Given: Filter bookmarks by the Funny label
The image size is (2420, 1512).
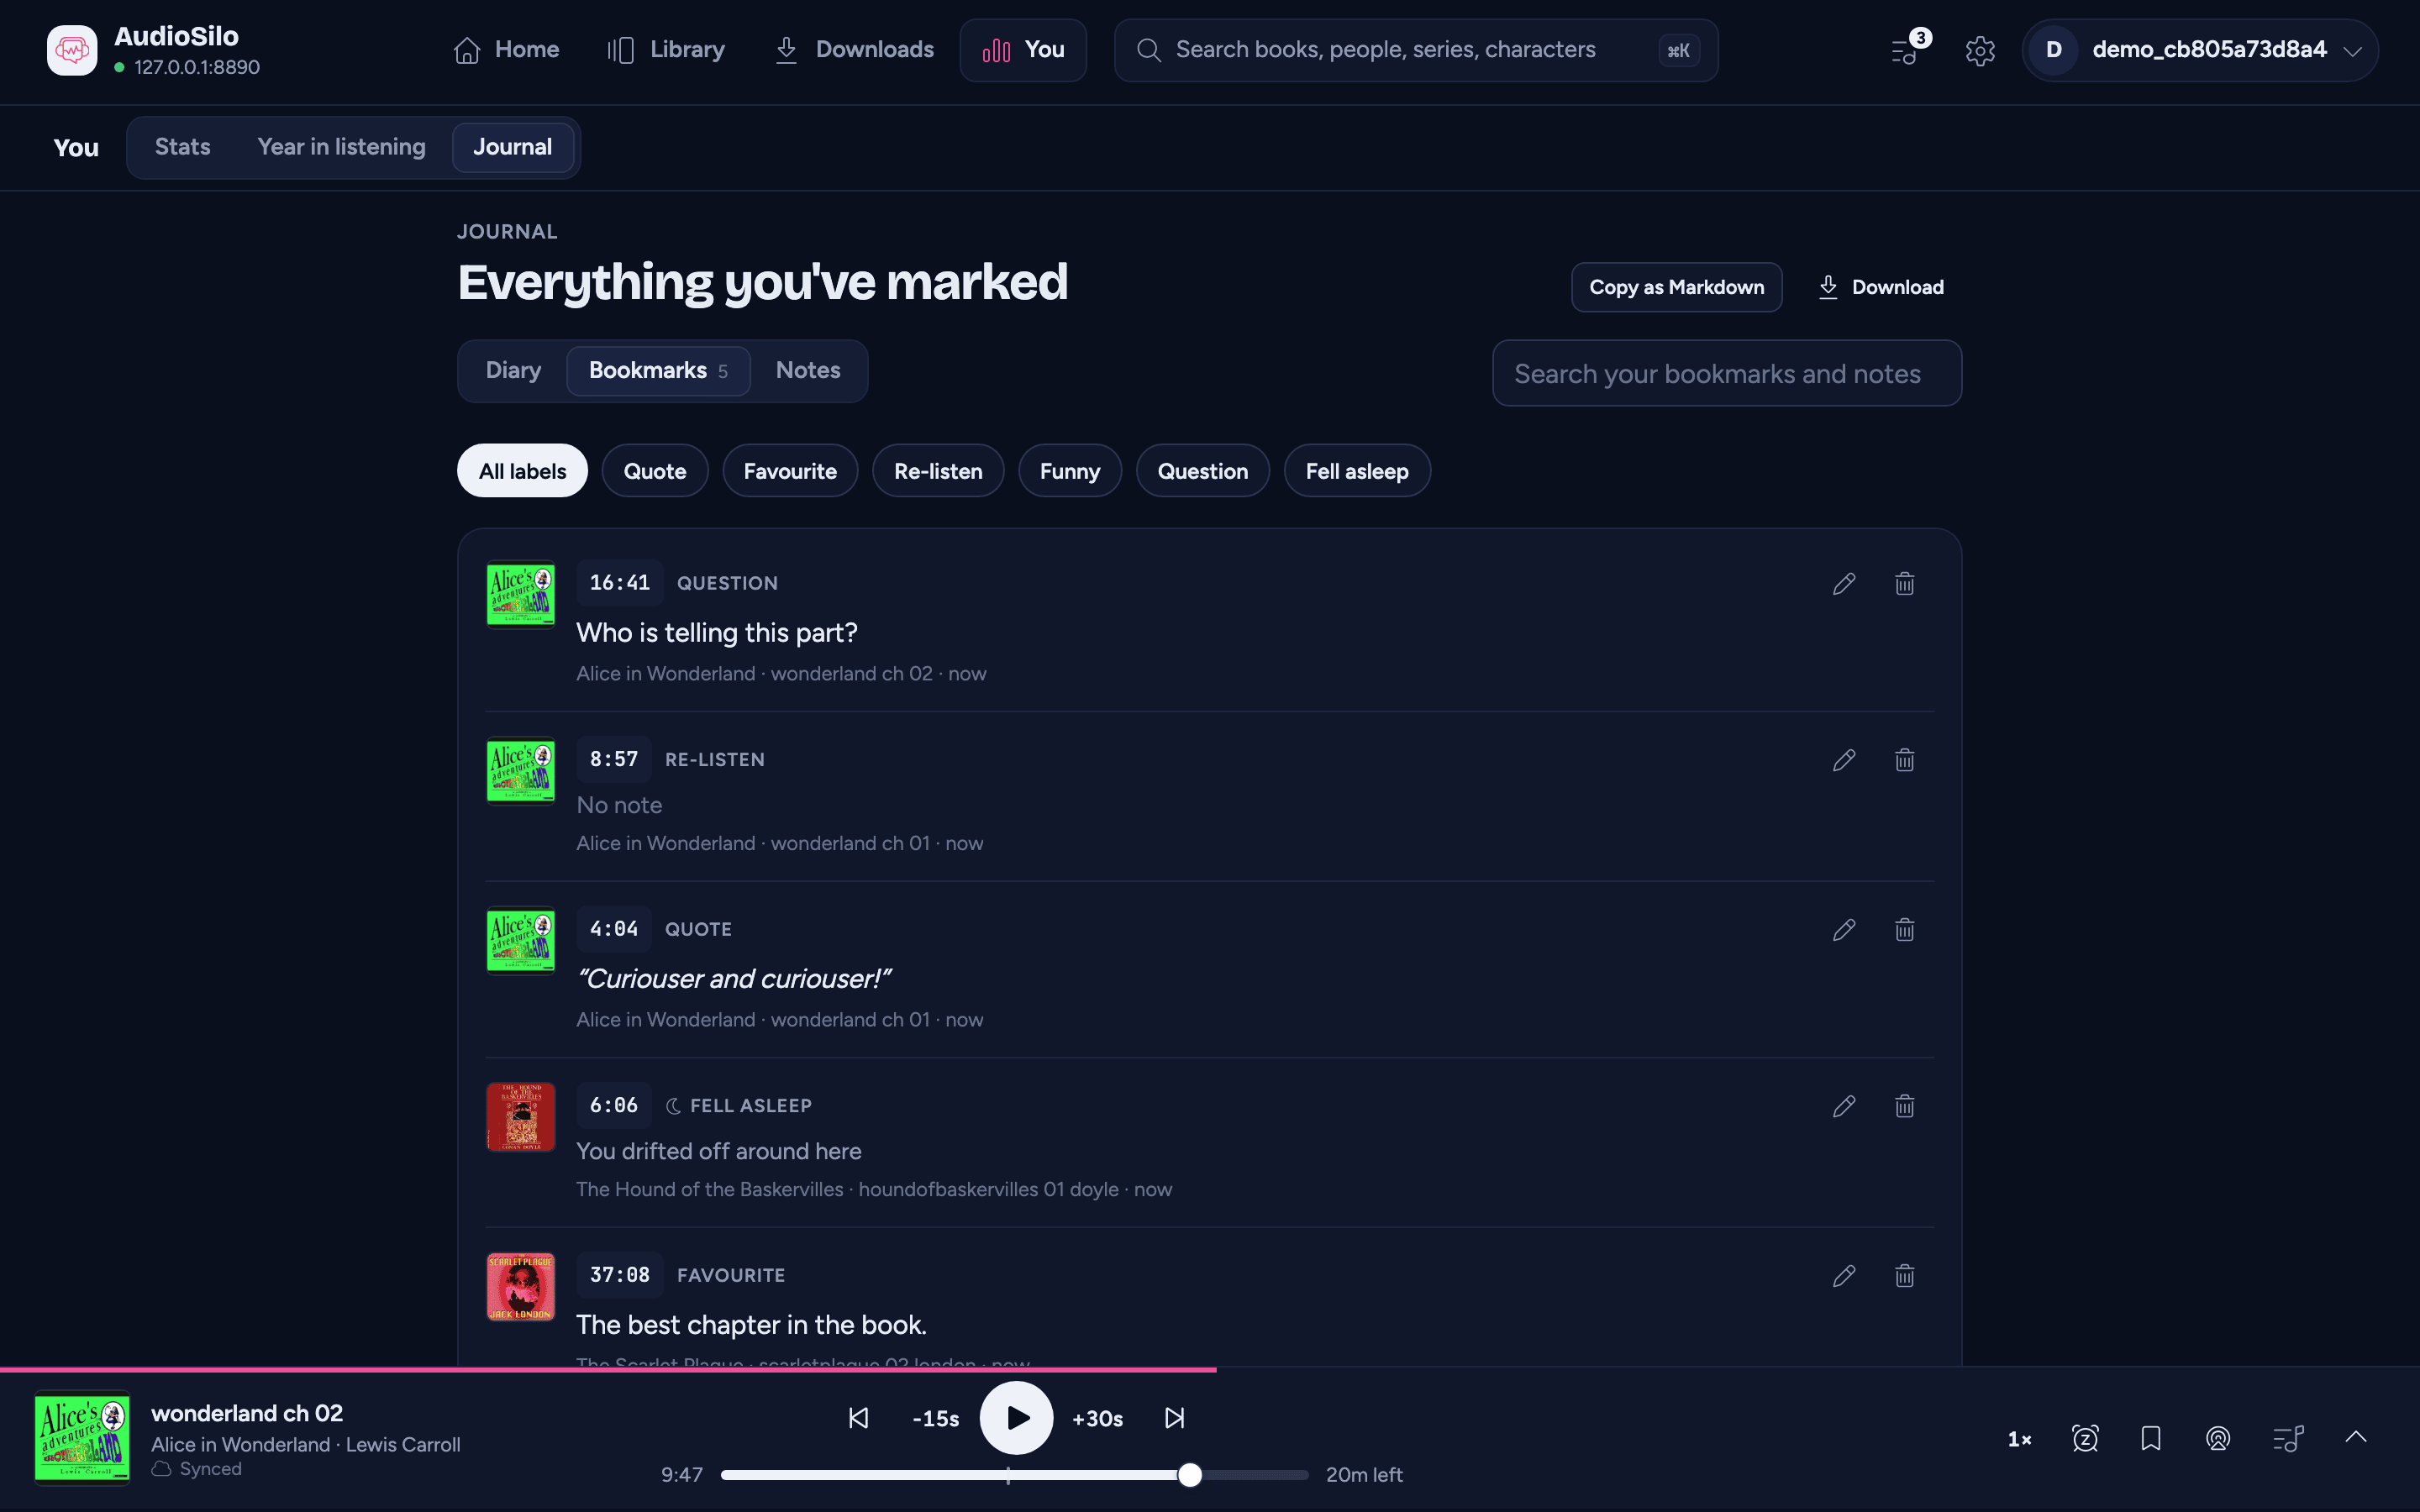Looking at the screenshot, I should [1070, 471].
